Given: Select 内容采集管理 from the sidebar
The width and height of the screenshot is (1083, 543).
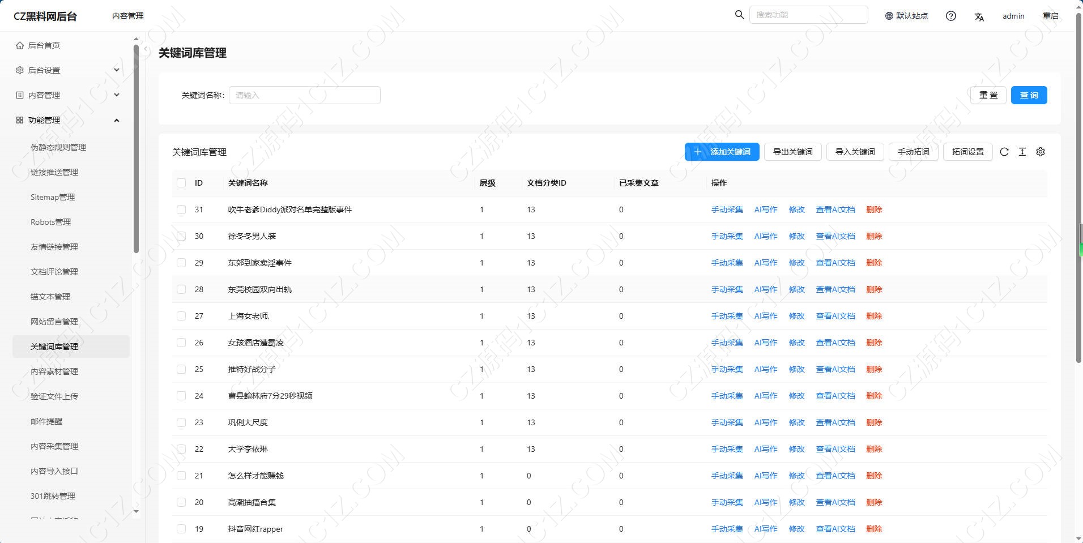Looking at the screenshot, I should (x=54, y=446).
